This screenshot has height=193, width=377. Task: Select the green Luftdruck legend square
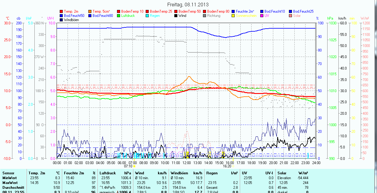(119, 16)
